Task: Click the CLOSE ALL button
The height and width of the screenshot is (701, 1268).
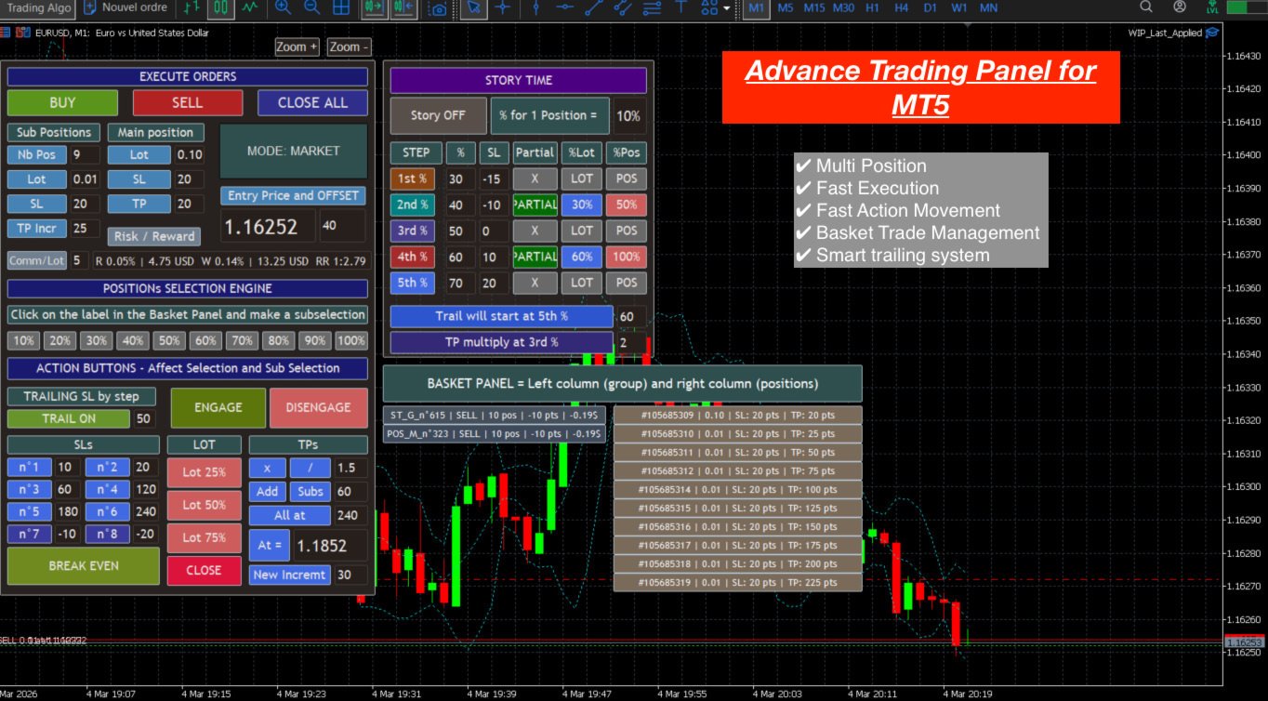Action: click(x=312, y=102)
